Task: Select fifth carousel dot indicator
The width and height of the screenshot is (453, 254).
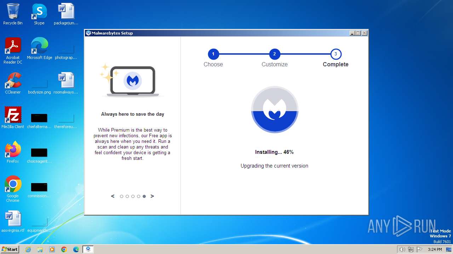Action: coord(144,196)
